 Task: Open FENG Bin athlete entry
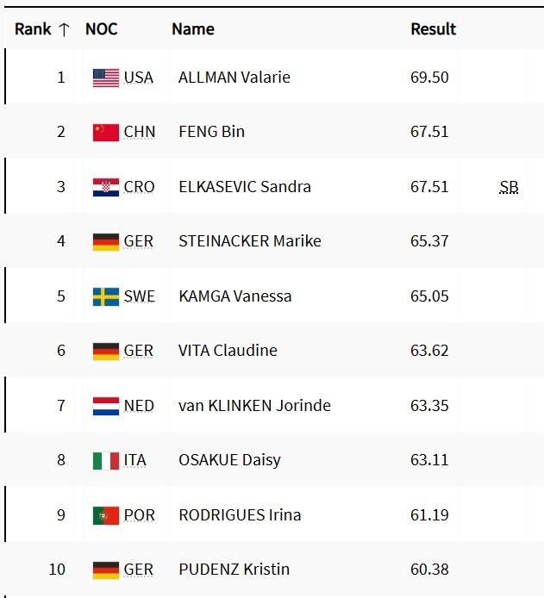click(x=211, y=132)
